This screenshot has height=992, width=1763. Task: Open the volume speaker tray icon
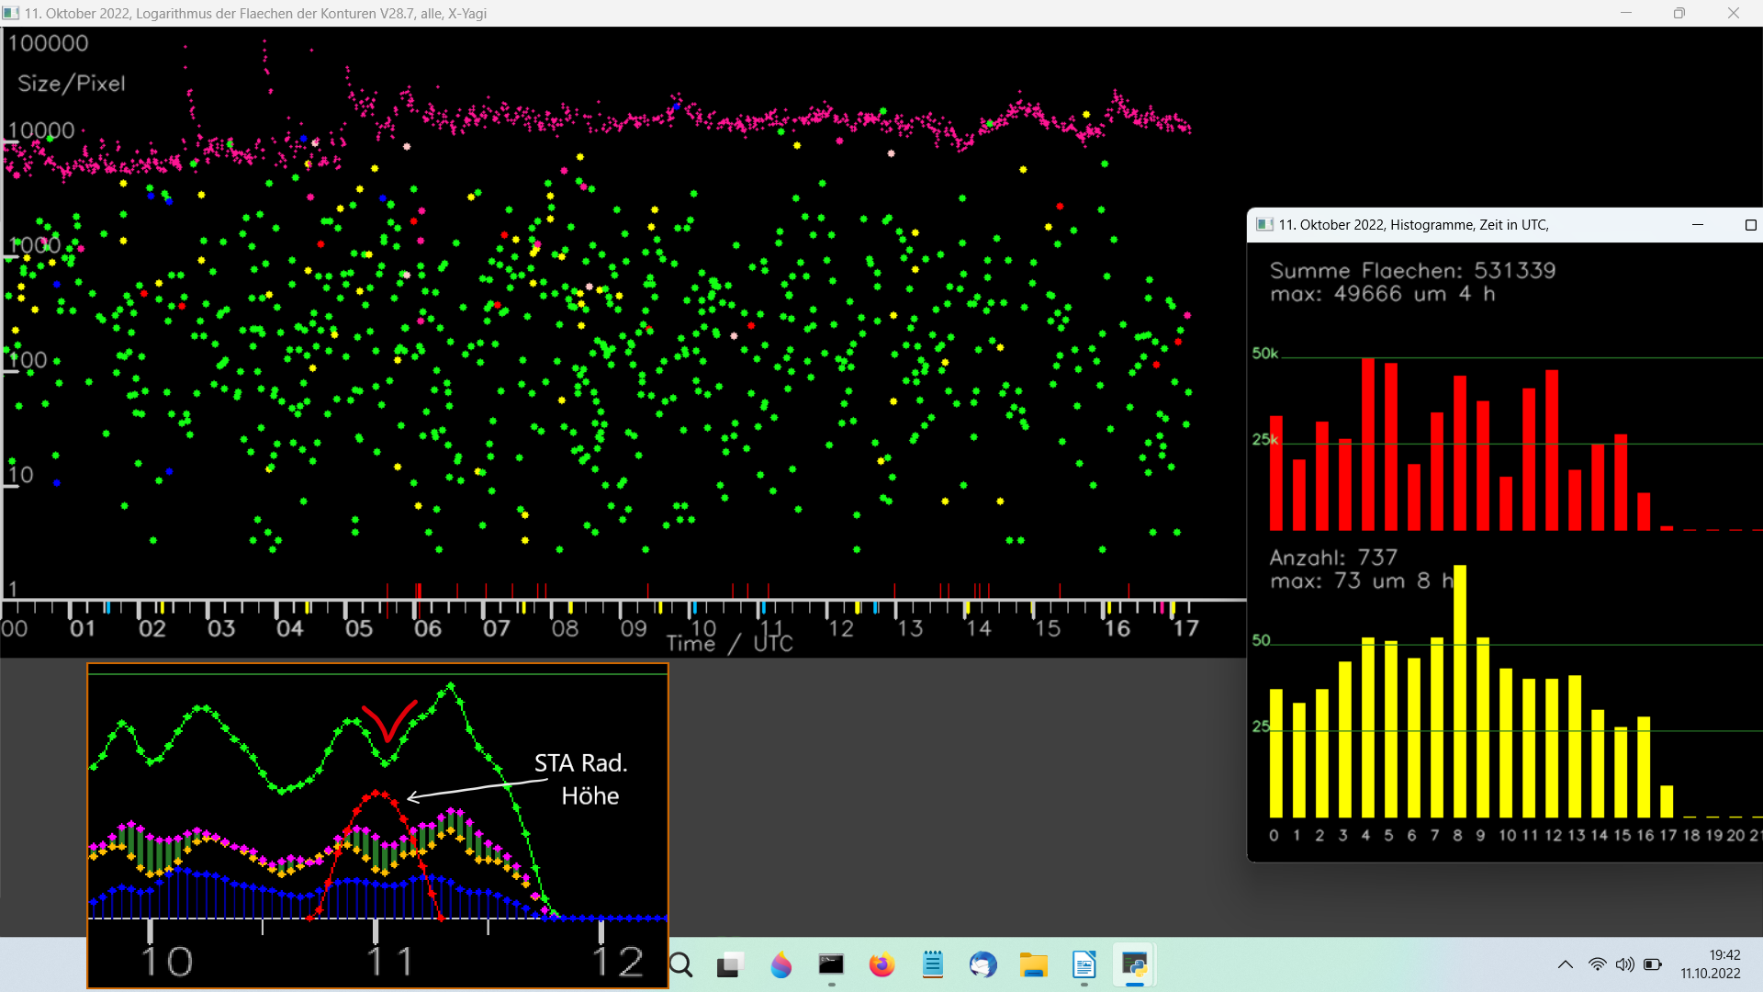1625,964
